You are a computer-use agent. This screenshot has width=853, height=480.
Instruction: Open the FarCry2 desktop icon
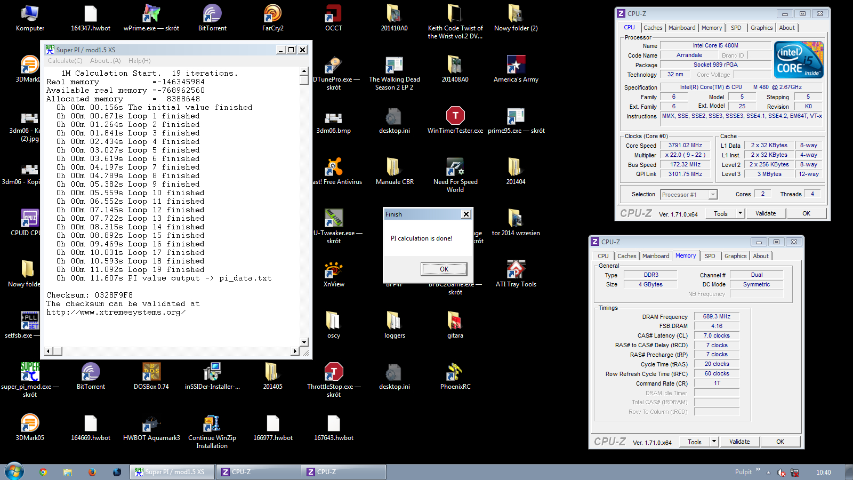click(x=272, y=14)
